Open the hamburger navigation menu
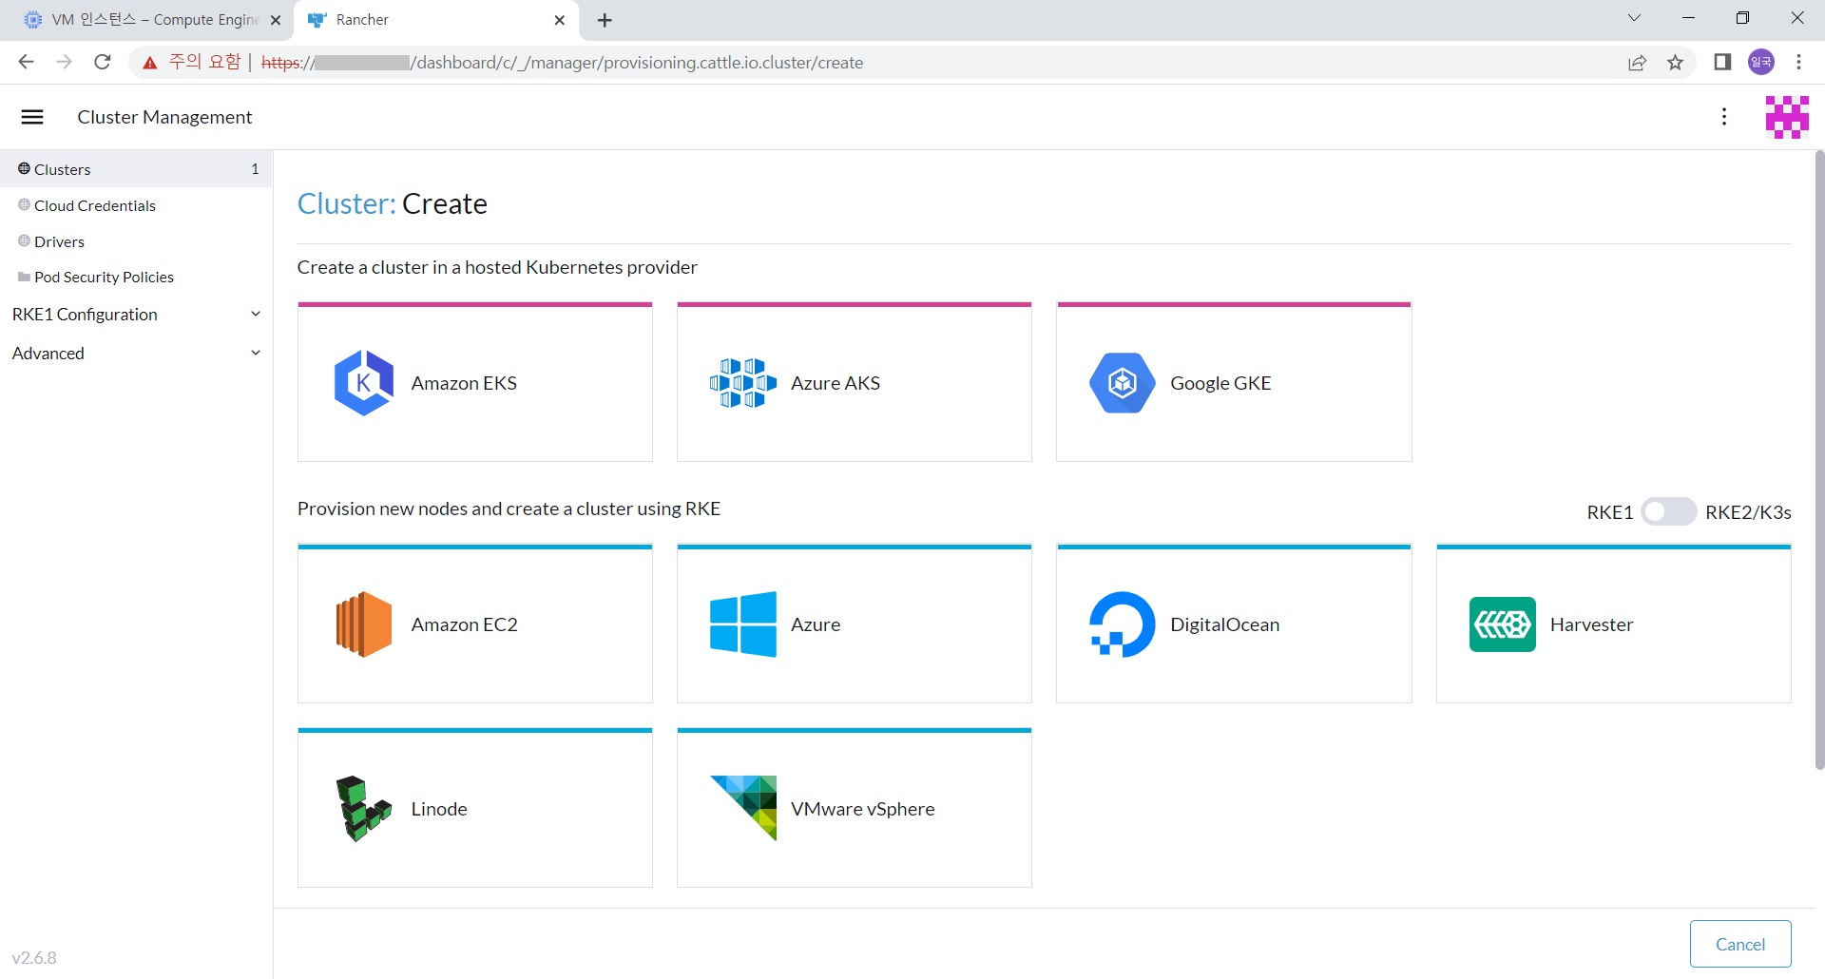Viewport: 1825px width, 979px height. click(32, 117)
